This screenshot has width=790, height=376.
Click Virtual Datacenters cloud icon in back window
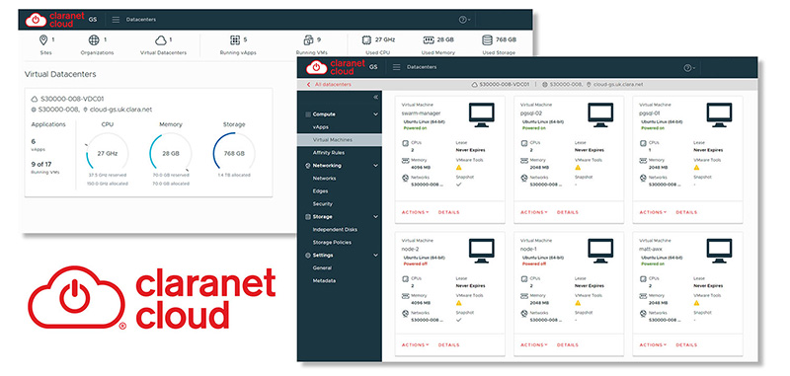pos(160,39)
